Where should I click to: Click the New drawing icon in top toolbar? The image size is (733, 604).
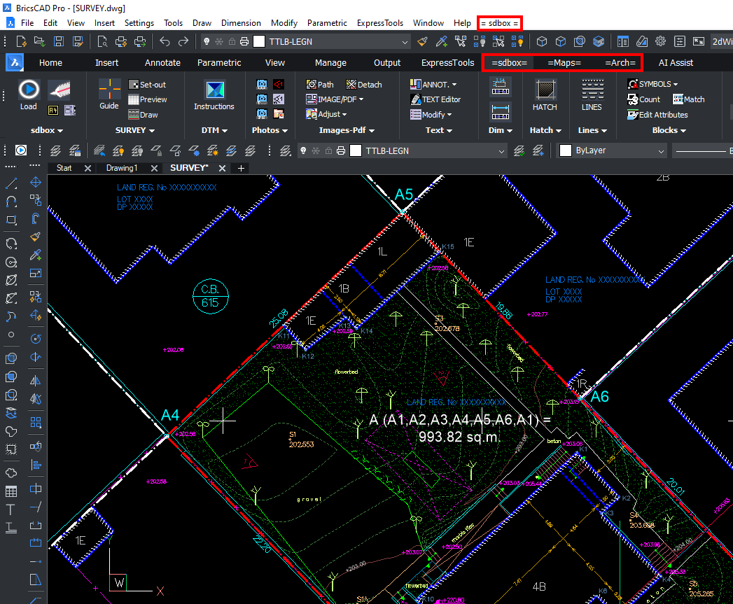click(21, 41)
